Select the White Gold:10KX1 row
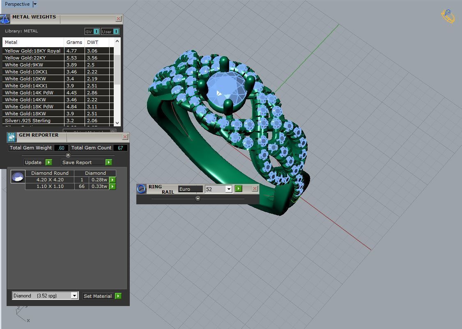 coord(58,71)
